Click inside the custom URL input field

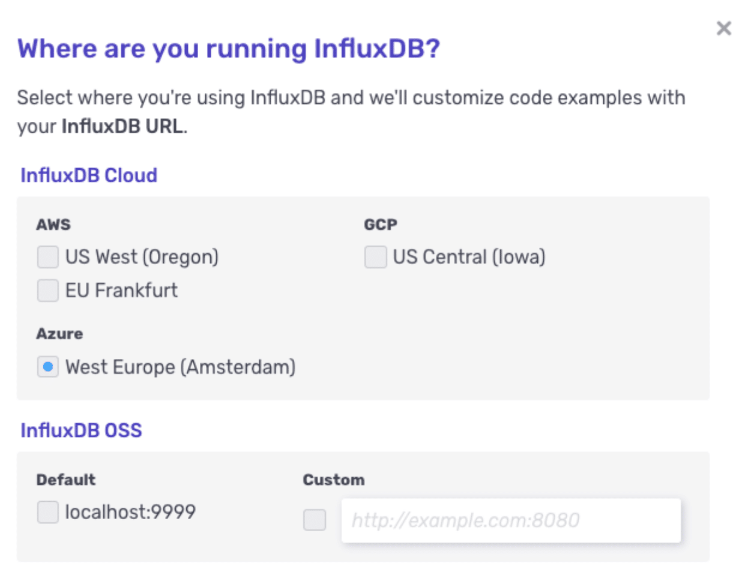(x=510, y=520)
